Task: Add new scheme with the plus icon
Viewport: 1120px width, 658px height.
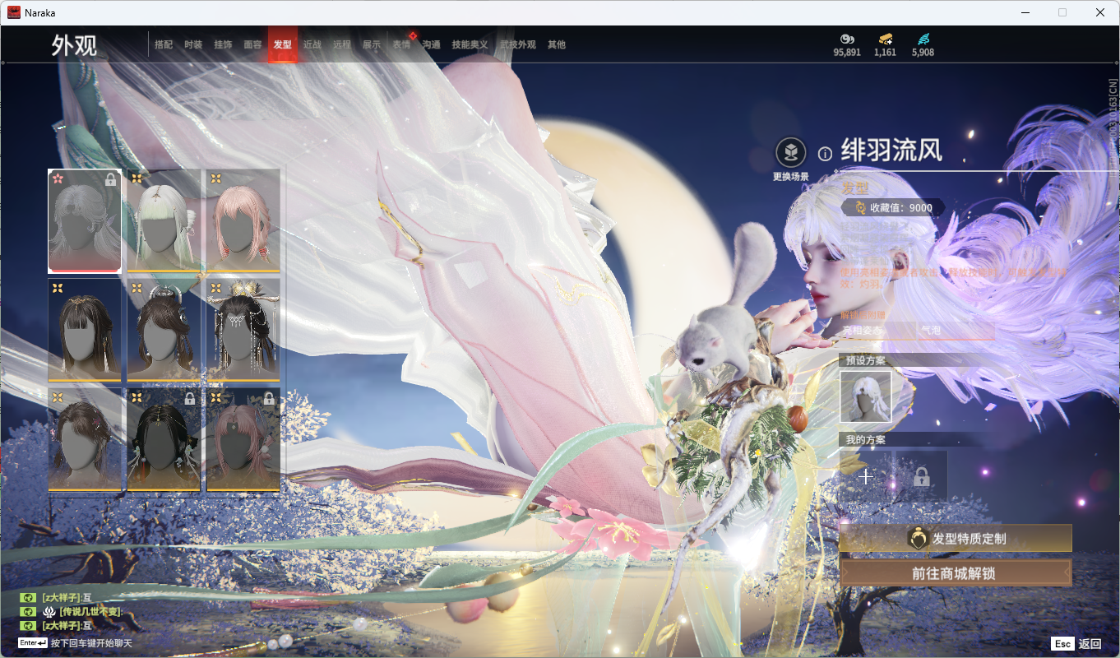Action: pos(865,476)
